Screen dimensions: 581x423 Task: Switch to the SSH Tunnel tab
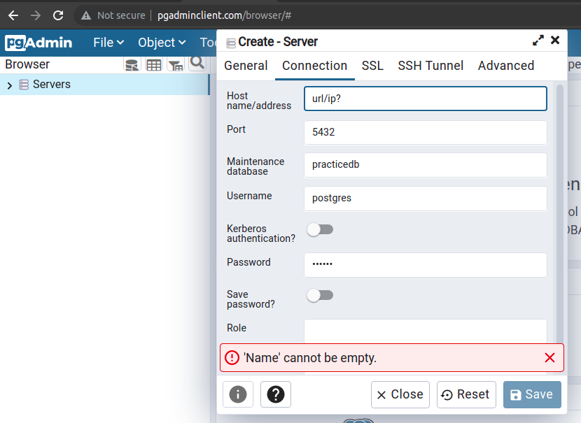click(x=430, y=66)
